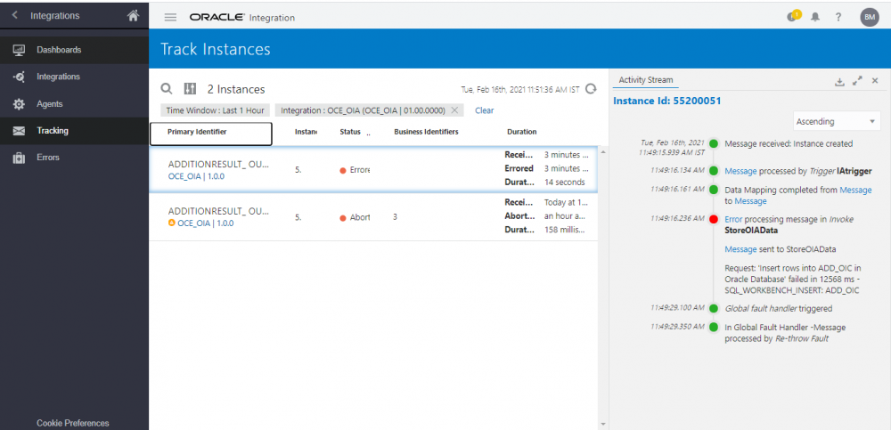891x430 pixels.
Task: Open the hamburger navigation menu
Action: click(170, 17)
